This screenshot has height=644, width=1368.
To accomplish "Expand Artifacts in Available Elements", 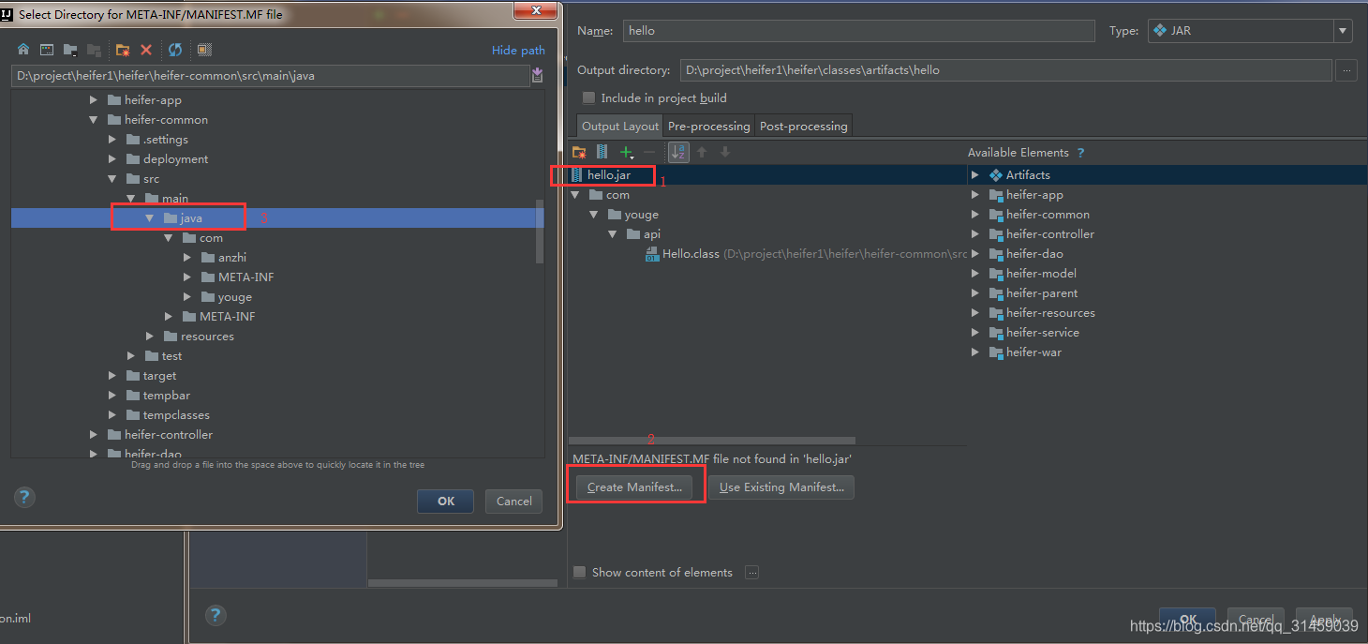I will pos(974,175).
